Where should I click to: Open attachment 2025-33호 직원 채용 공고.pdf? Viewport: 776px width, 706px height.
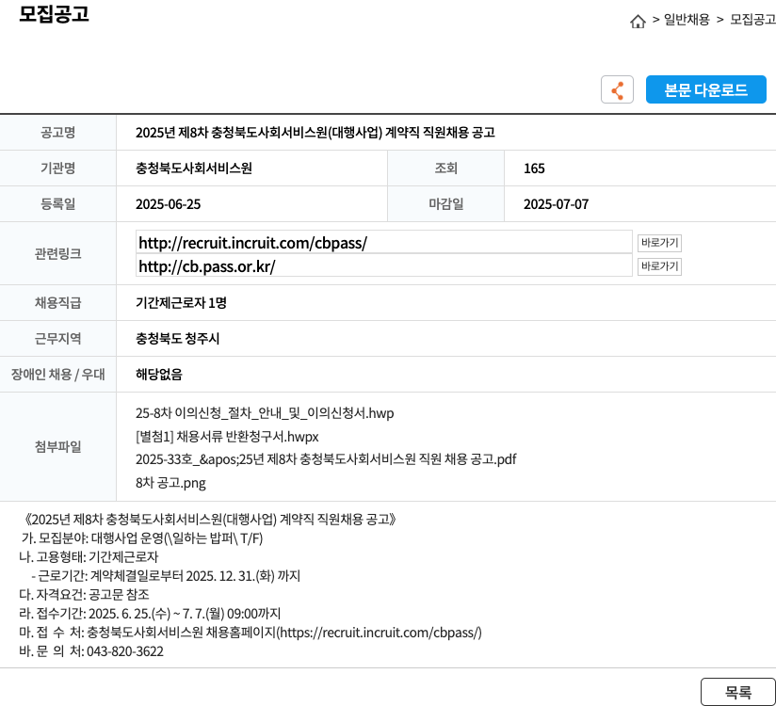click(x=326, y=459)
